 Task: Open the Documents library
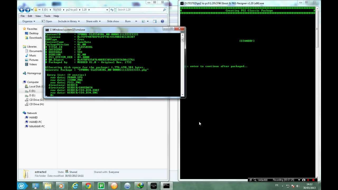coord(36,51)
